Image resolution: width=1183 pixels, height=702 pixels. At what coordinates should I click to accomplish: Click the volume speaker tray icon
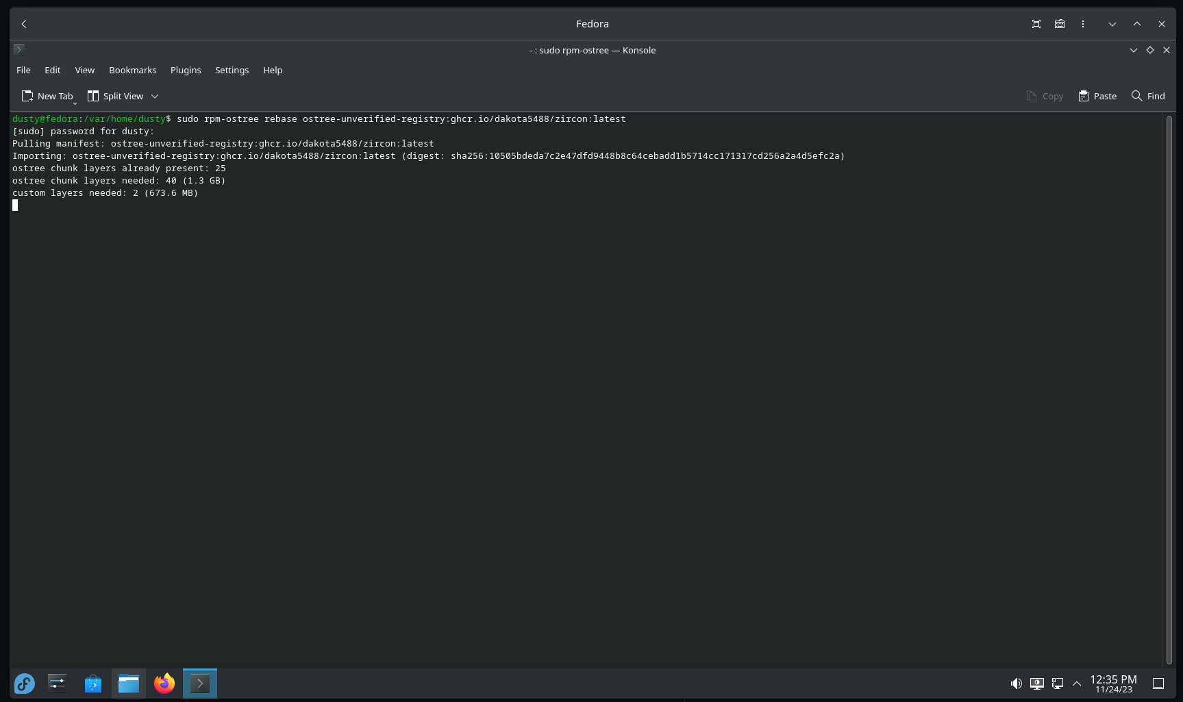point(1017,684)
